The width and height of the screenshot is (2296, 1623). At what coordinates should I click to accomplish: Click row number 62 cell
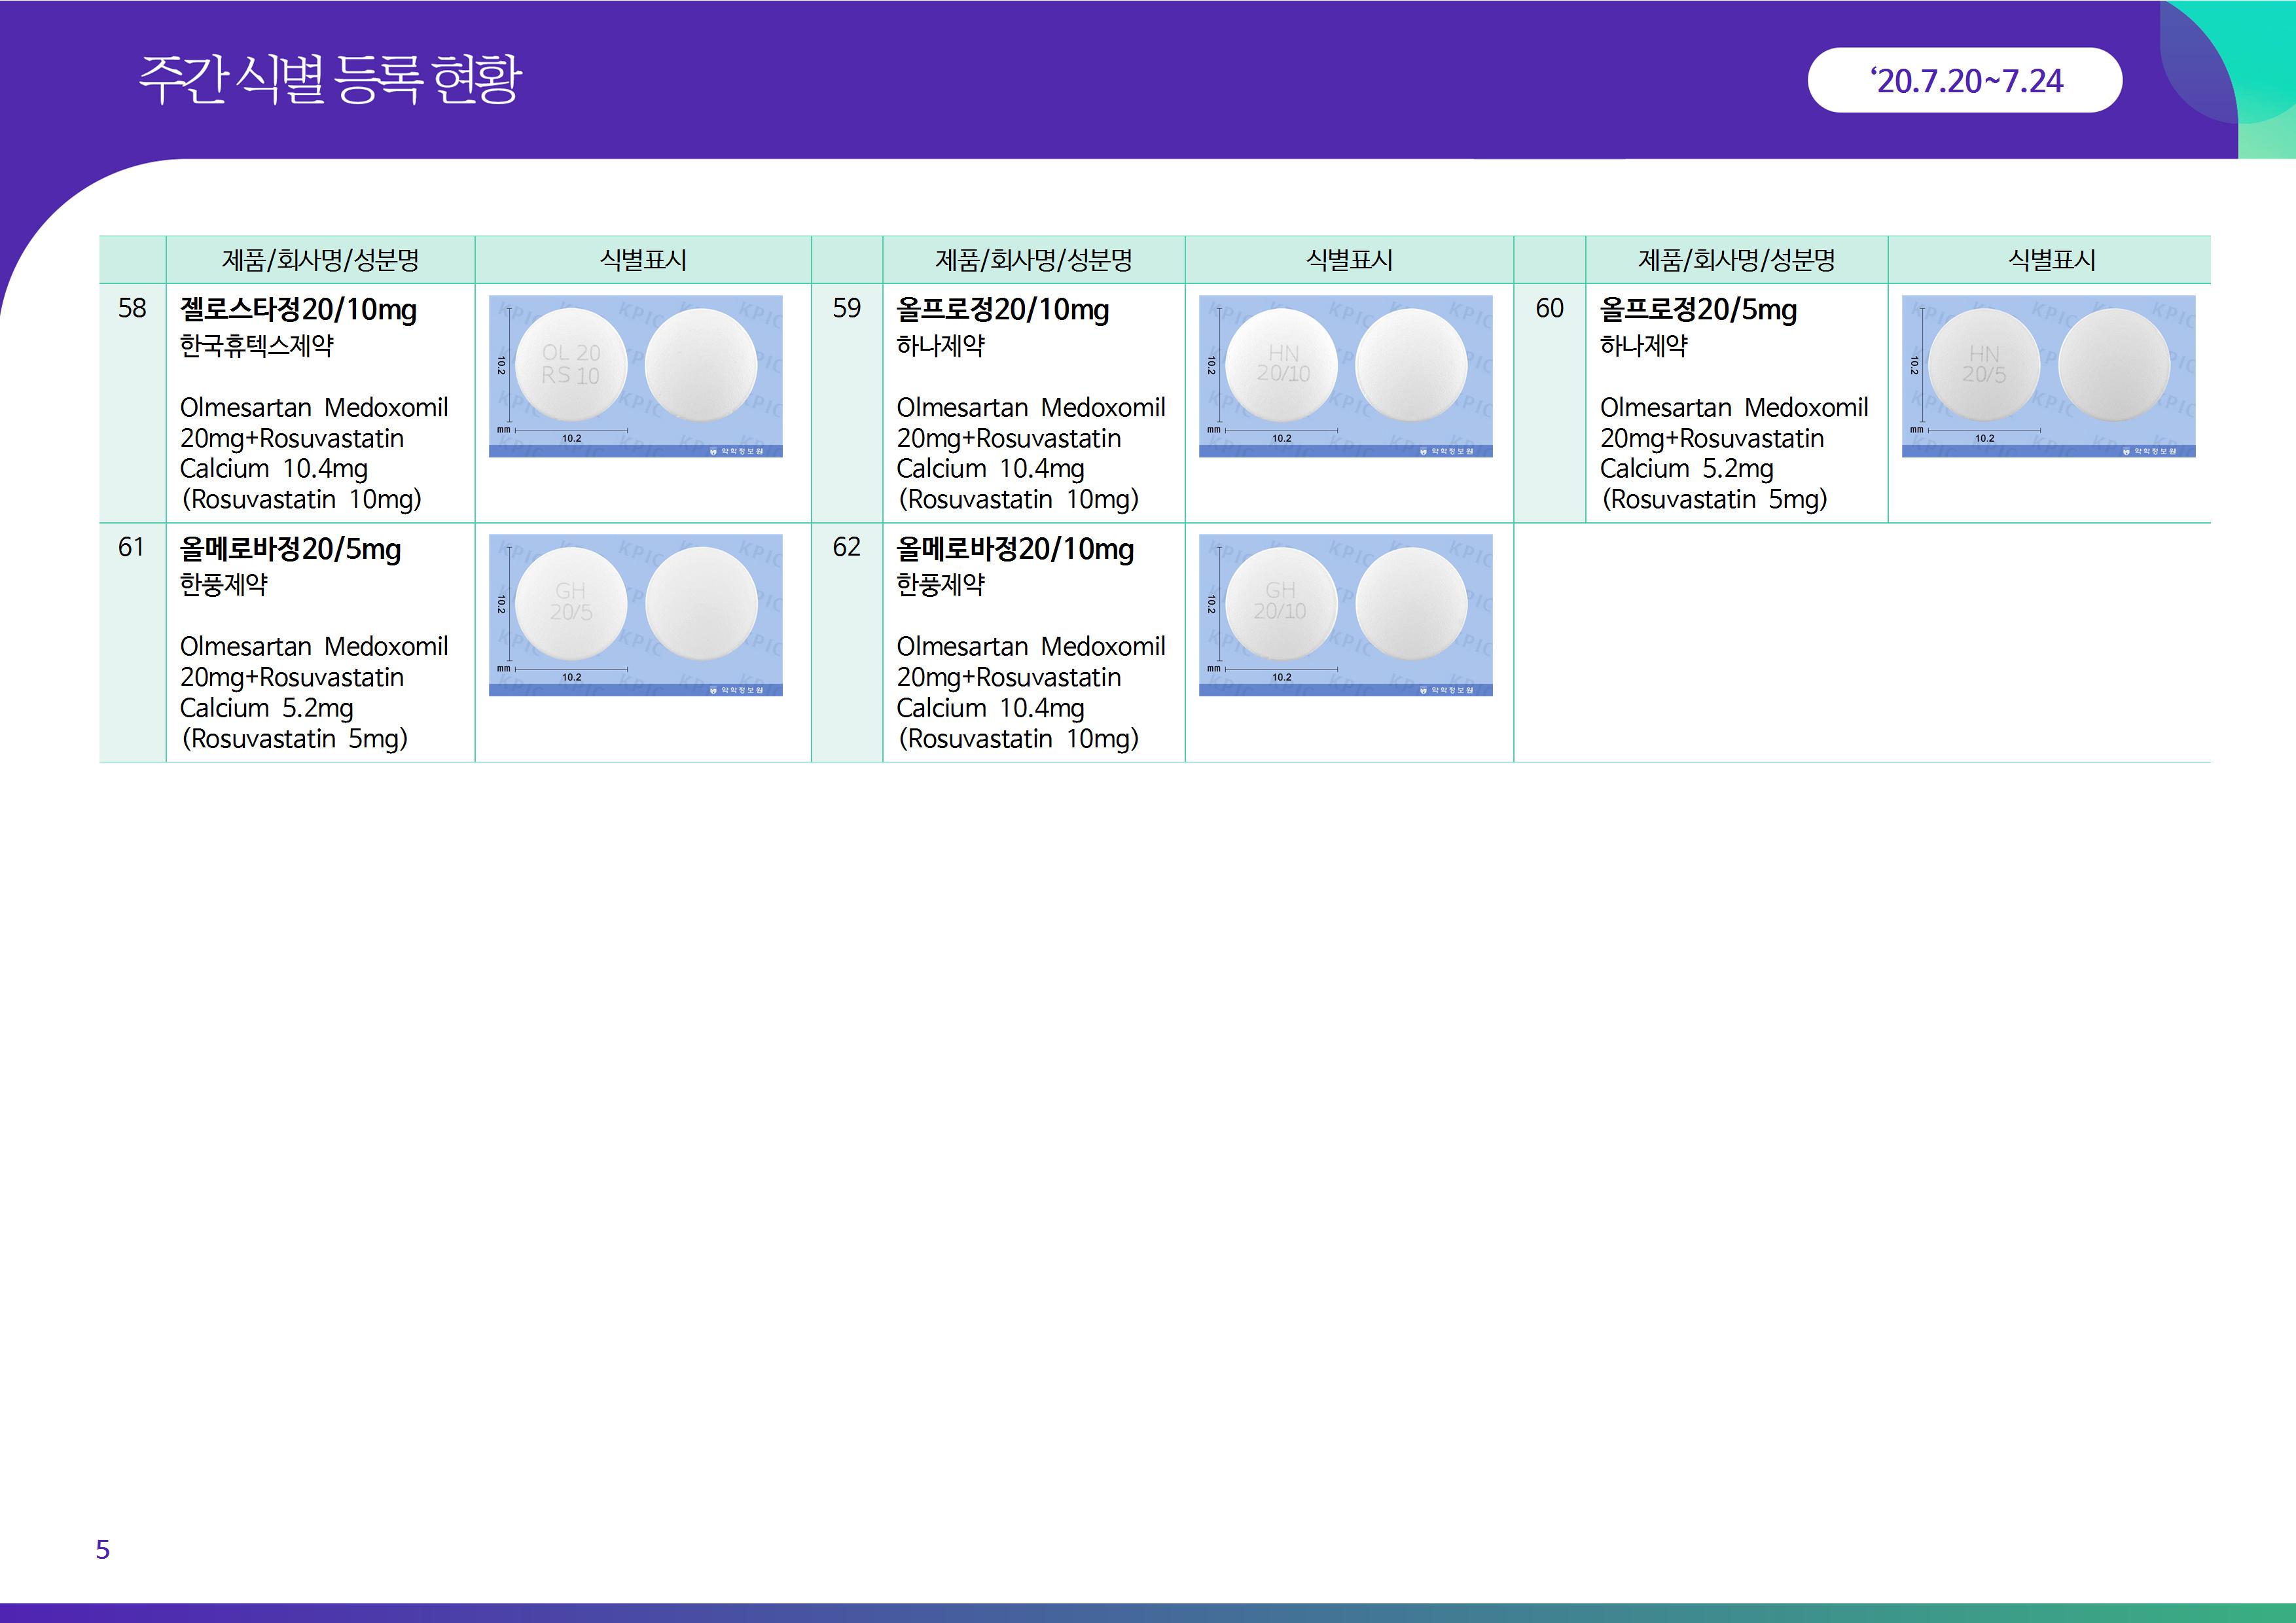click(846, 547)
